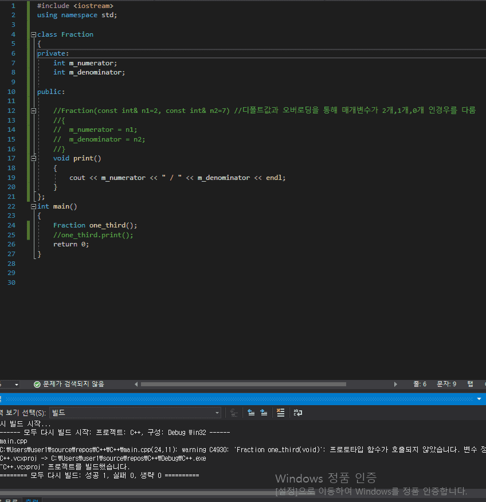Click the //one_third.print(); comment line
This screenshot has height=502, width=486.
point(93,235)
